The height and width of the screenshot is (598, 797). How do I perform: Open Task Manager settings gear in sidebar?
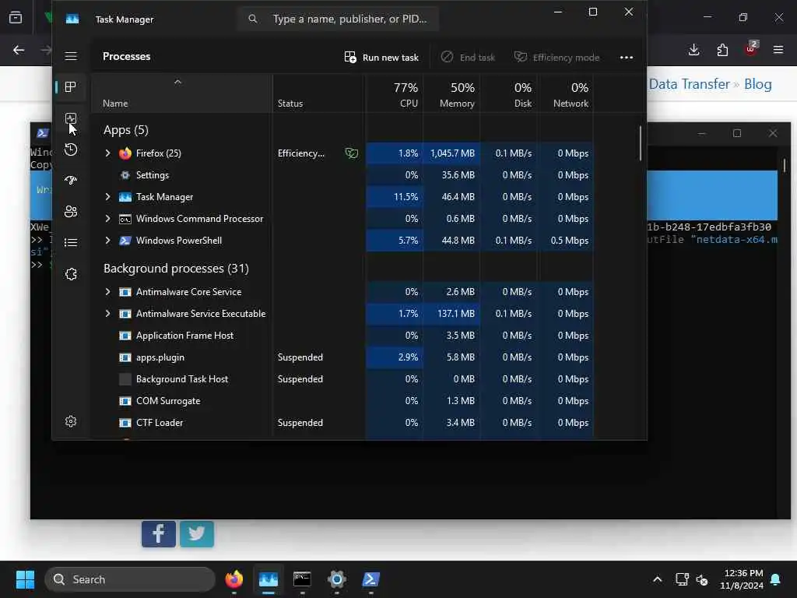[71, 421]
